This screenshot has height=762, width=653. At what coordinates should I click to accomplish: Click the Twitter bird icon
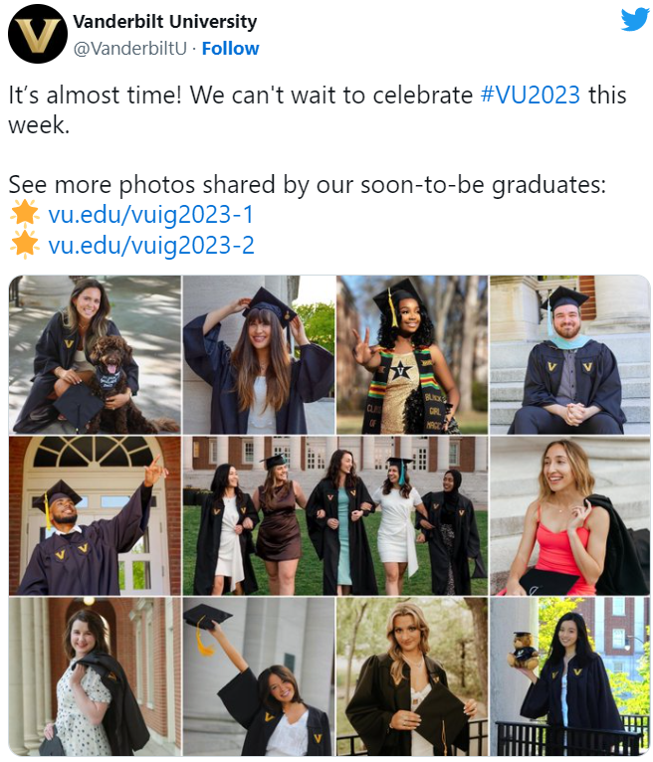(x=634, y=20)
